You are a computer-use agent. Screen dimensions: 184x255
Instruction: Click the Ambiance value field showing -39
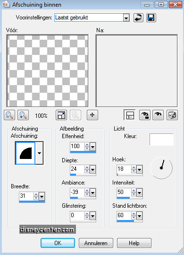pos(77,193)
